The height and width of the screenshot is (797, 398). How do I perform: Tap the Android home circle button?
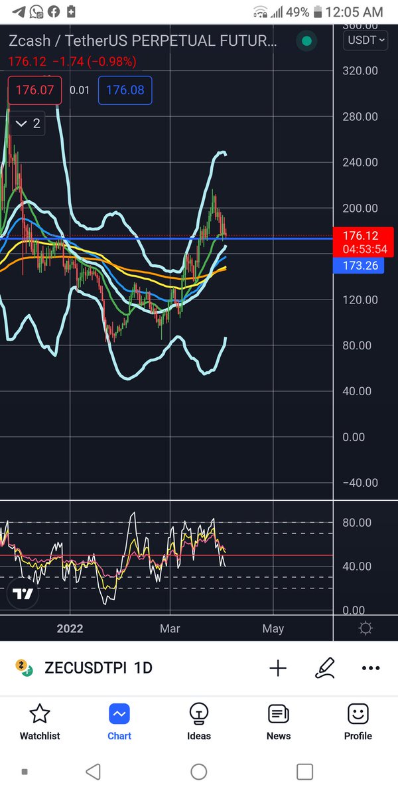pos(199,771)
